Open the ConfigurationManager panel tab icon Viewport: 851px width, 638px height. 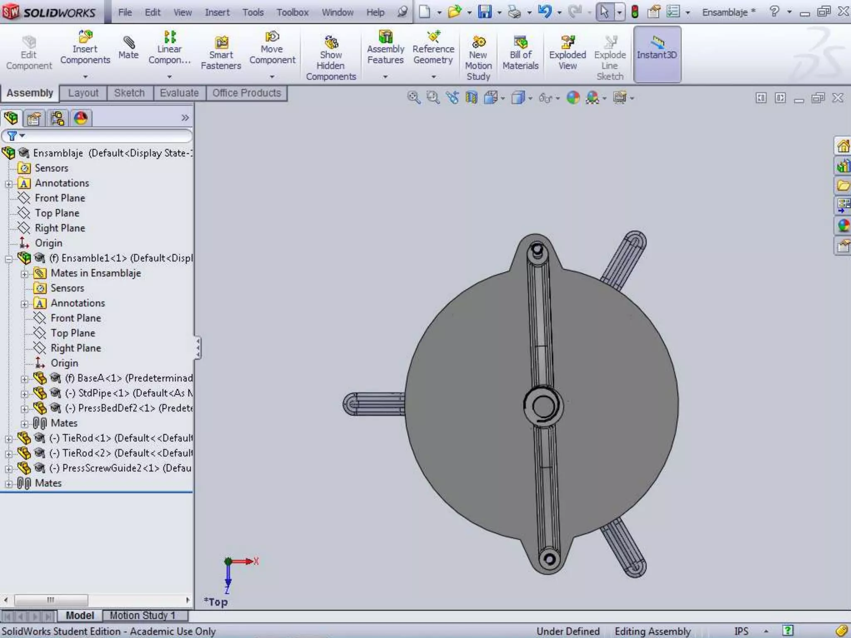tap(57, 119)
